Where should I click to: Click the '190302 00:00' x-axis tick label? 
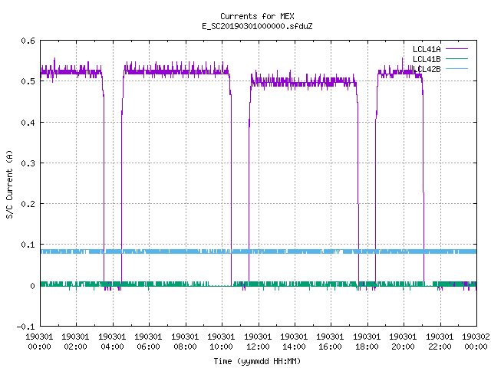[476, 342]
